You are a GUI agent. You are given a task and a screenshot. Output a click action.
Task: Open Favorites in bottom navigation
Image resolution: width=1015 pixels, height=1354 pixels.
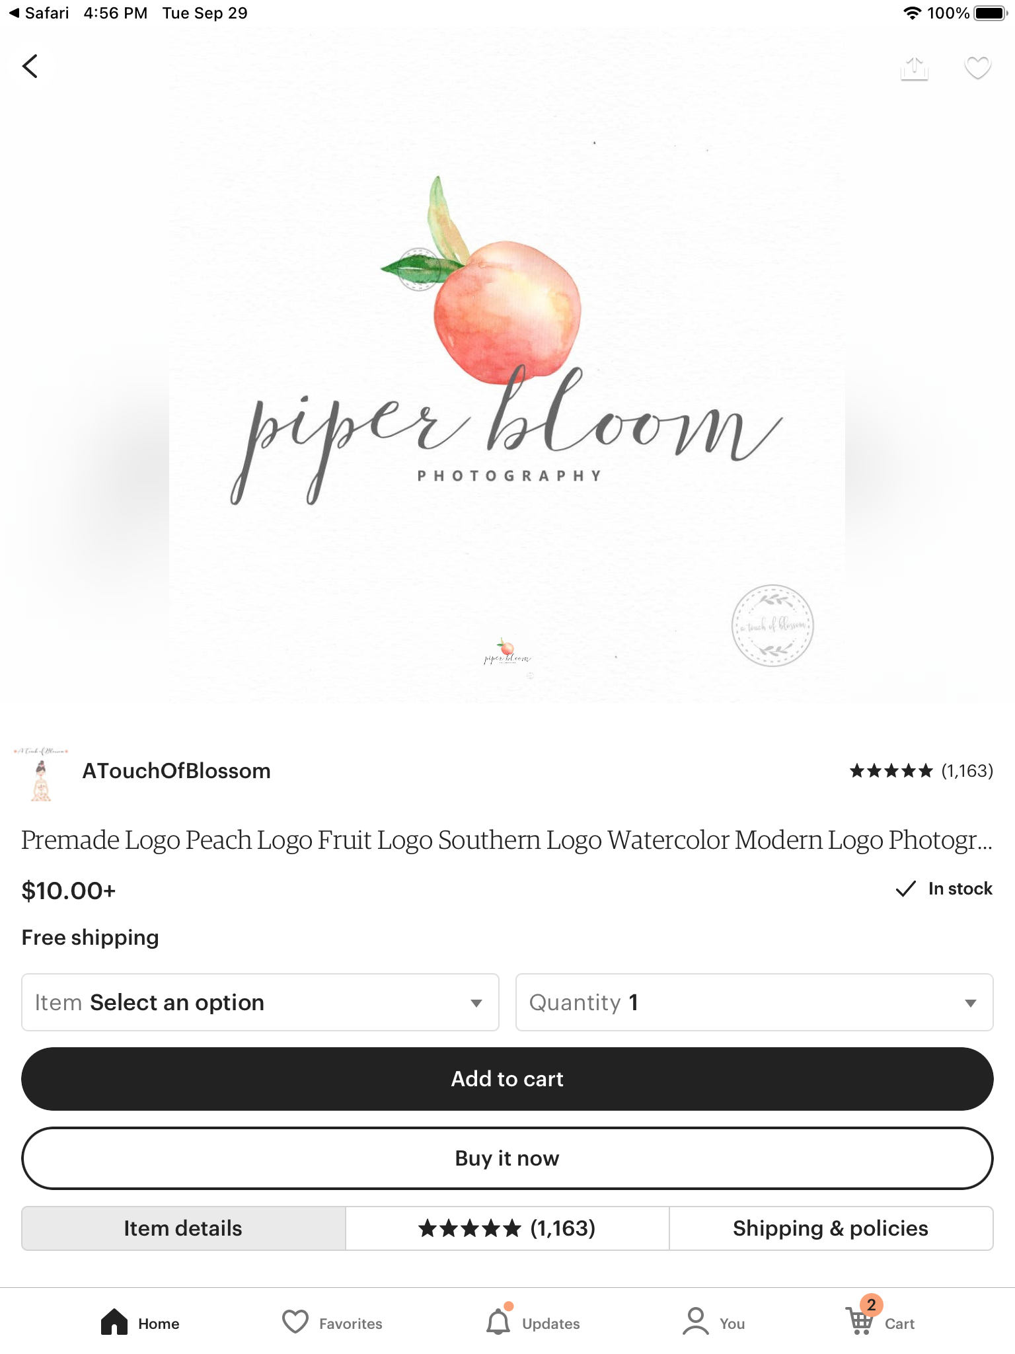[x=332, y=1323]
